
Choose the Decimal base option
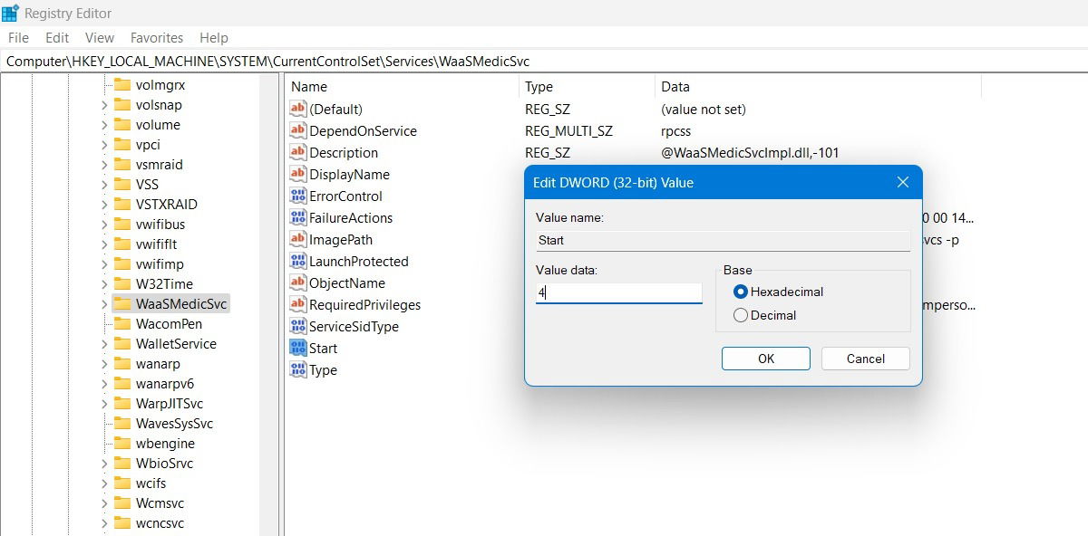741,315
